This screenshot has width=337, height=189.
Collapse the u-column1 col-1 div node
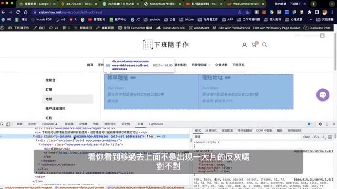(x=36, y=140)
